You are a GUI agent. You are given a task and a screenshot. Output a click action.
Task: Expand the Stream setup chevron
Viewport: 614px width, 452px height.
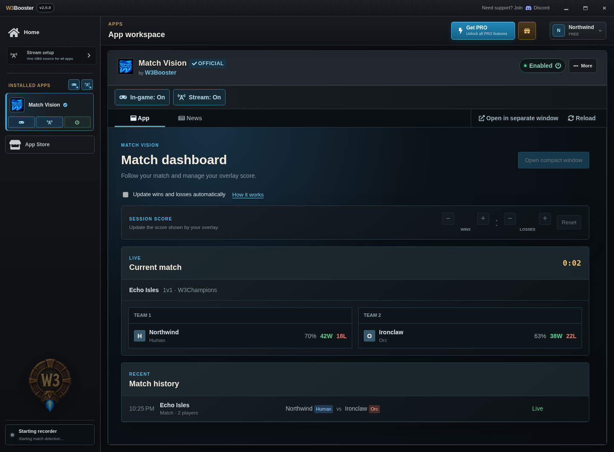click(x=89, y=55)
